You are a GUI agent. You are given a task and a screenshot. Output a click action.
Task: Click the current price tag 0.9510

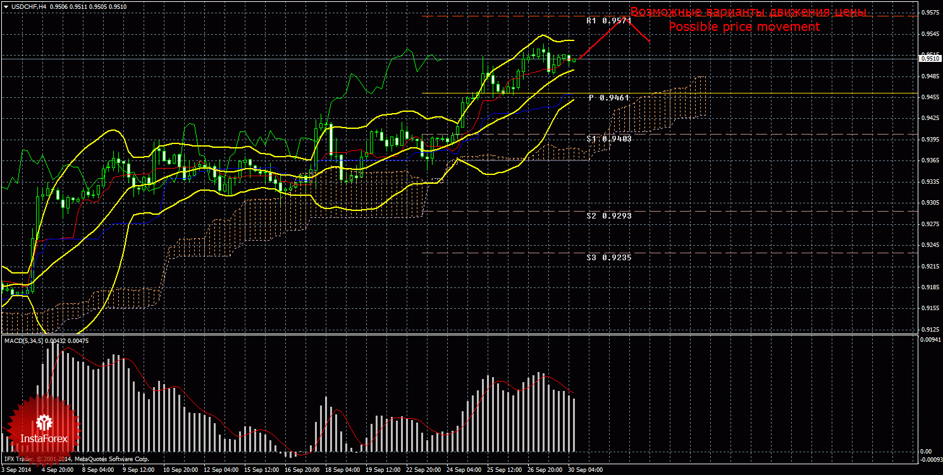(x=929, y=58)
